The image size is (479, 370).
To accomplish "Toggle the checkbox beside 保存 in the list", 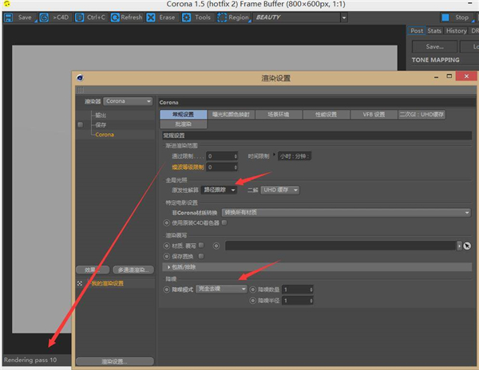I will (80, 125).
